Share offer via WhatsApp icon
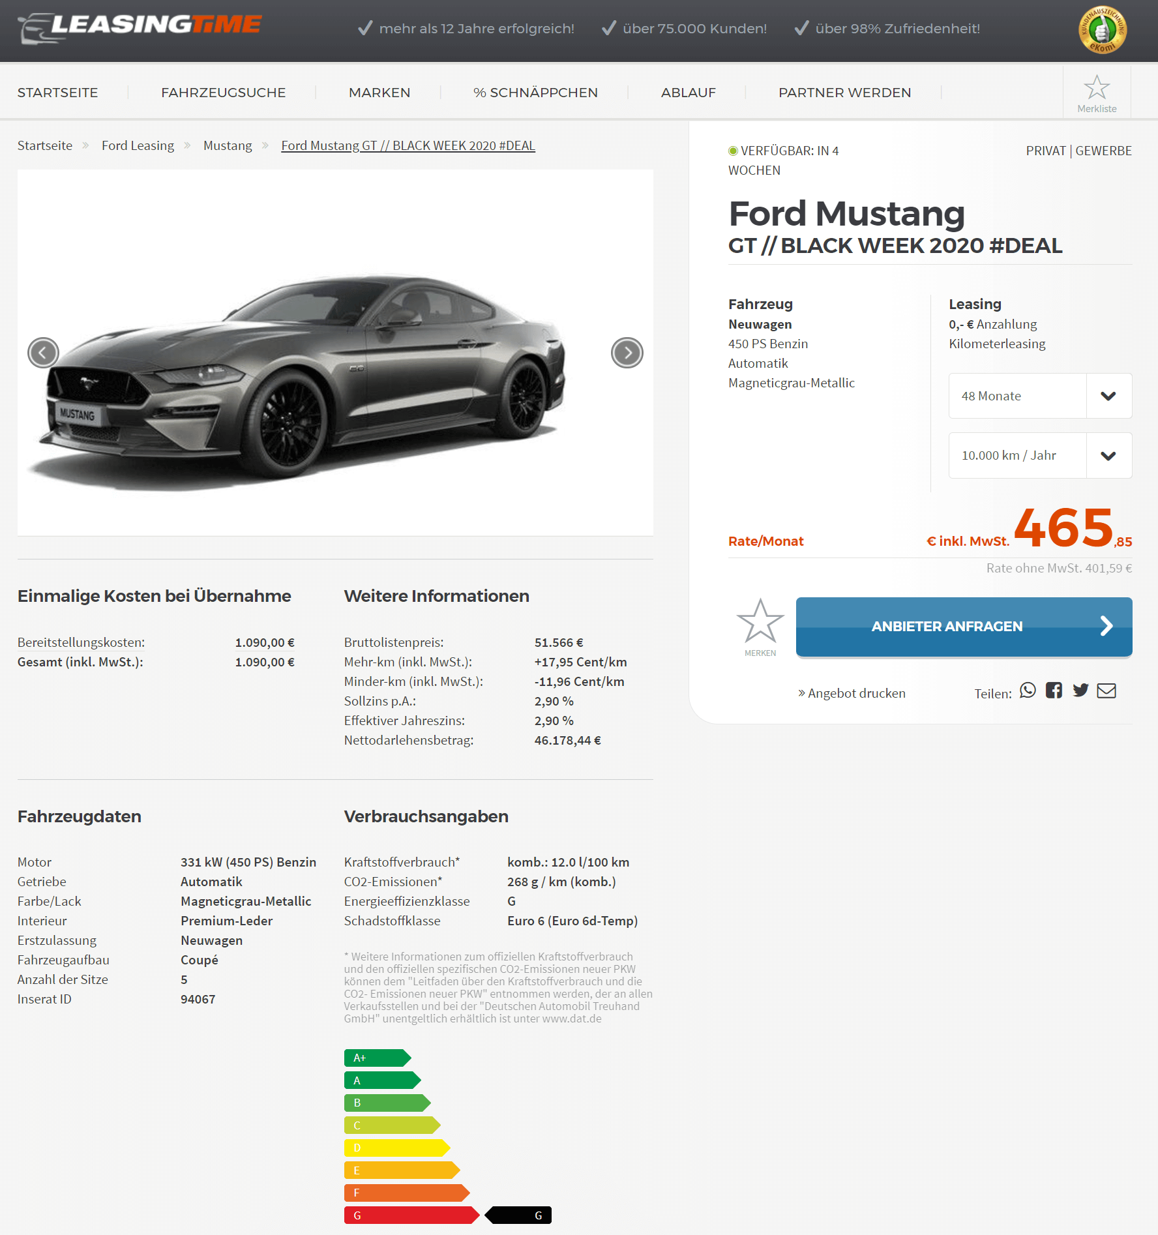The image size is (1158, 1235). (x=1028, y=691)
